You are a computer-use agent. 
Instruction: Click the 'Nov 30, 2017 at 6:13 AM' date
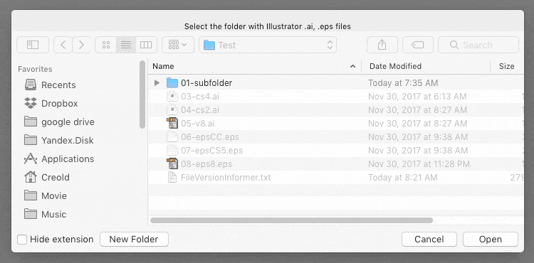(x=417, y=97)
